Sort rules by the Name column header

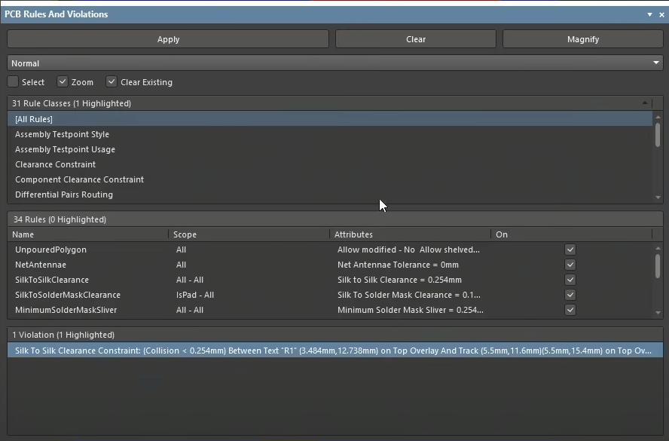tap(23, 234)
